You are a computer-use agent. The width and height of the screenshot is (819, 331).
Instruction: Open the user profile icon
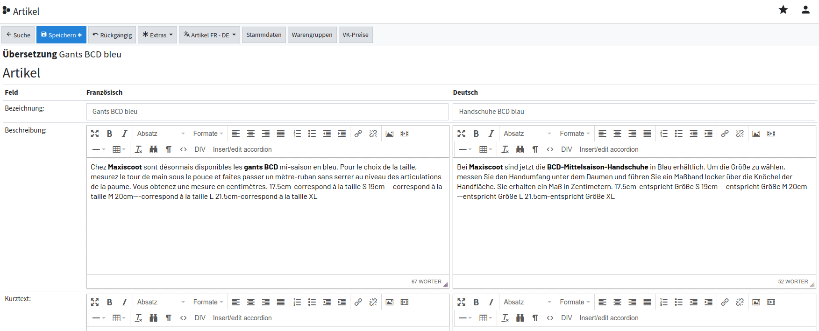805,10
